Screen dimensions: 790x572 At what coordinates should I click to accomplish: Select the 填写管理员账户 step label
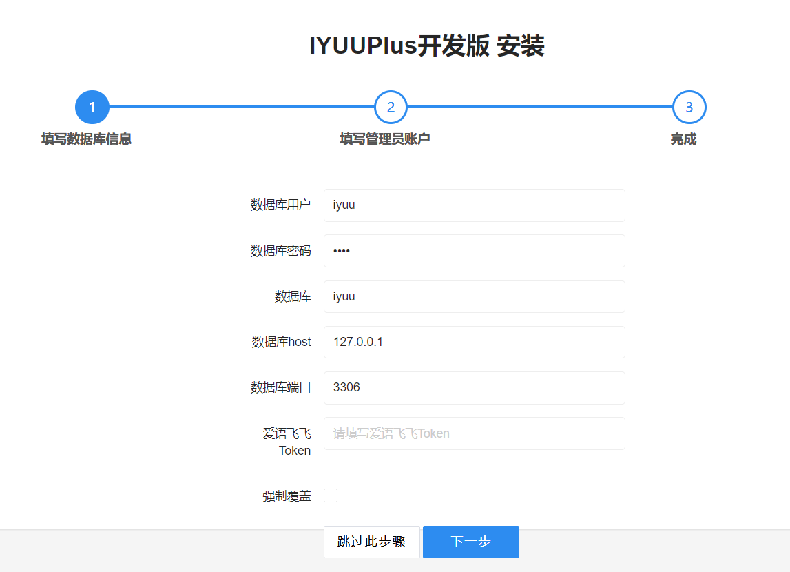[x=385, y=139]
